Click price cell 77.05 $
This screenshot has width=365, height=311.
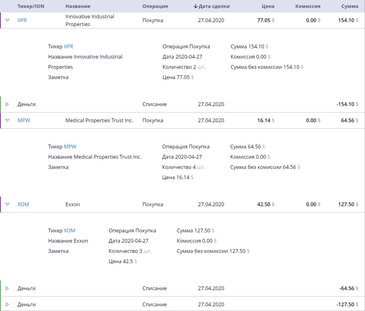(x=266, y=20)
